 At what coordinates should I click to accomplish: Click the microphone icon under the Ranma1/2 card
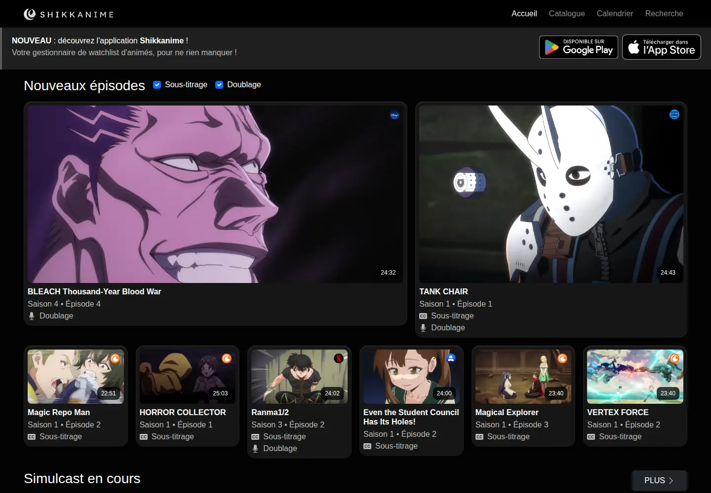pos(255,449)
